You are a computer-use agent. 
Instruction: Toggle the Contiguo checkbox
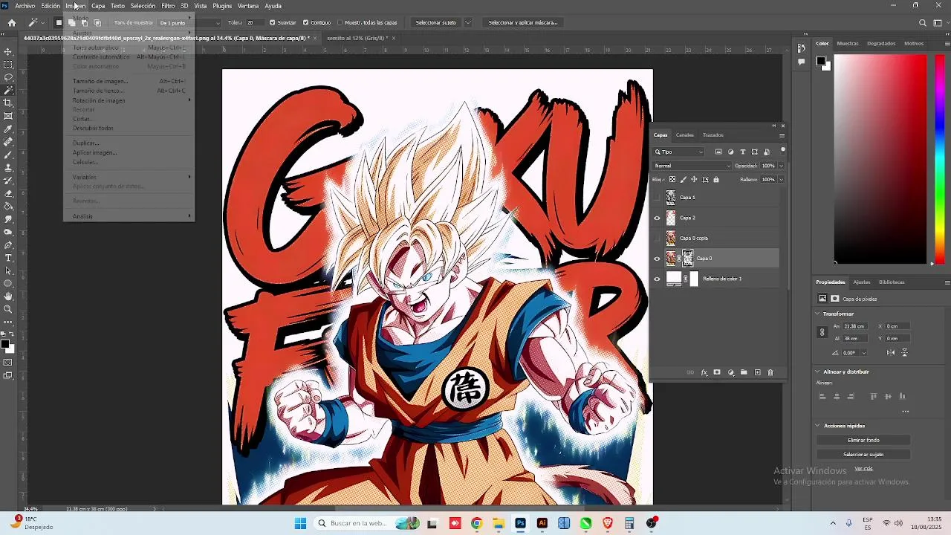click(306, 23)
